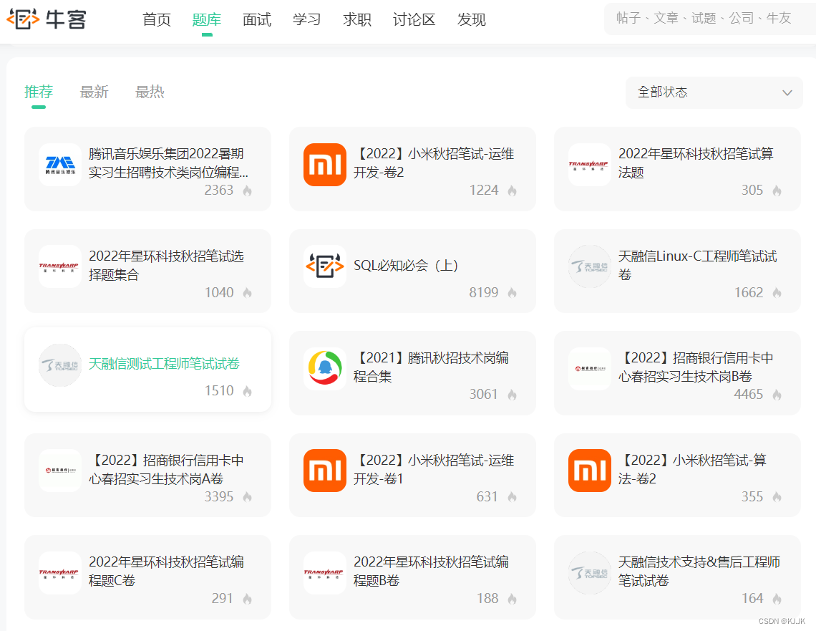Open 2022年星环科技秋招笔试编程题B卷
Screen dimensions: 816x631
click(x=431, y=571)
